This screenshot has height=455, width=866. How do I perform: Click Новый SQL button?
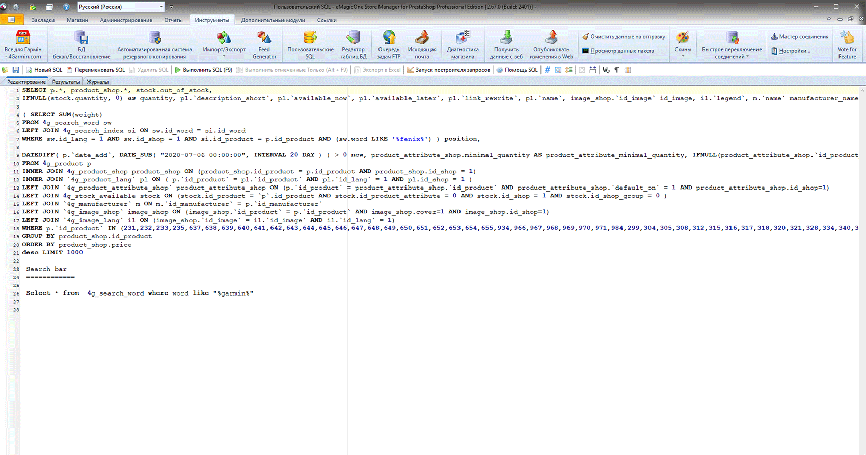click(44, 70)
